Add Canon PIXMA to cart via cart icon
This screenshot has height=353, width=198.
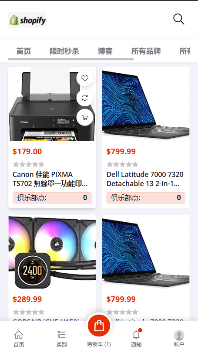click(x=85, y=117)
